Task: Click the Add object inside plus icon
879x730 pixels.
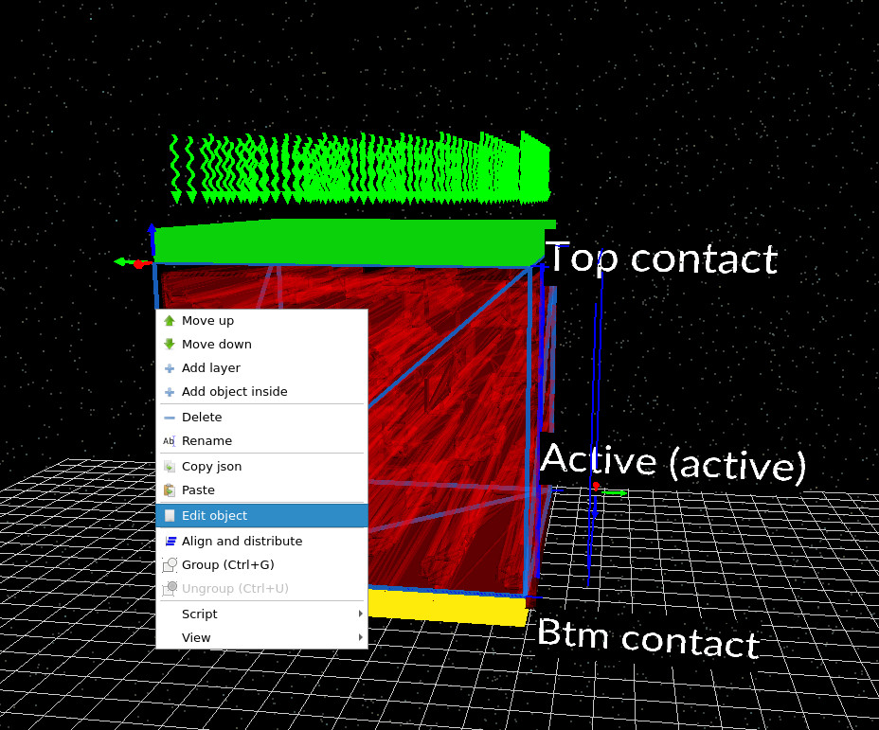Action: point(170,391)
